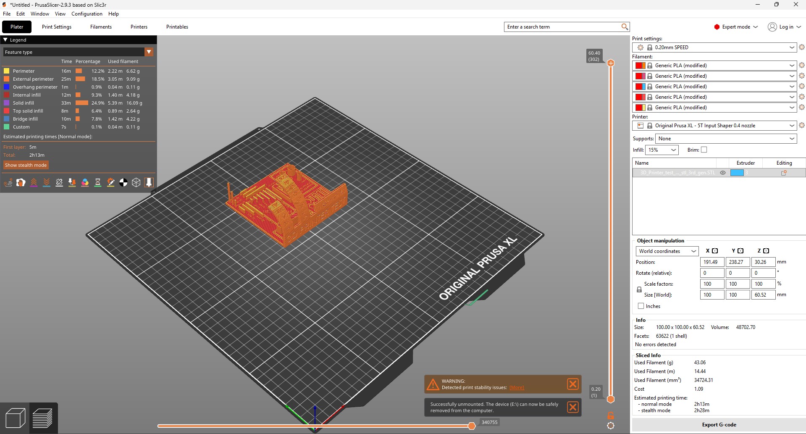This screenshot has width=806, height=434.
Task: Check the Inches checkbox
Action: [x=641, y=306]
